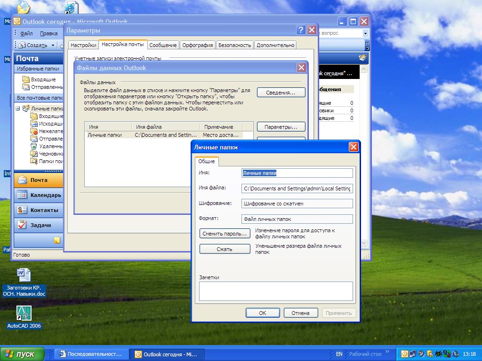This screenshot has height=361, width=482.
Task: Click the Шифрование field
Action: pos(297,204)
